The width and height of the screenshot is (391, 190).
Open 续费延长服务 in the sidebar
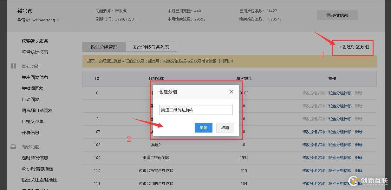point(35,41)
